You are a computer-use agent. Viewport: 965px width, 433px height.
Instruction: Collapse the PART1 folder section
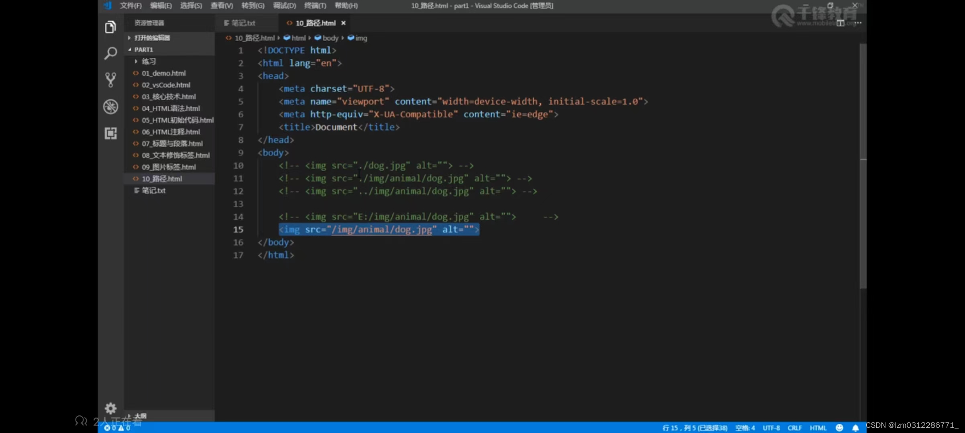tap(169, 49)
